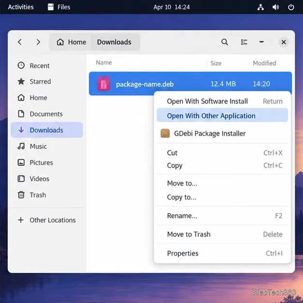The height and width of the screenshot is (303, 303).
Task: Open Pictures in the sidebar
Action: [47, 162]
